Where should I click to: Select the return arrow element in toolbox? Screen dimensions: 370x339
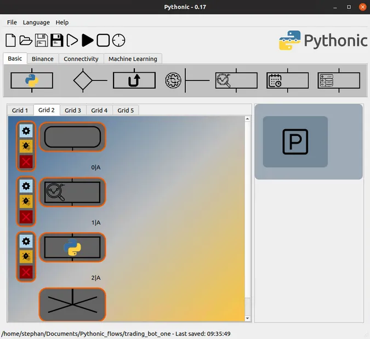(x=134, y=81)
